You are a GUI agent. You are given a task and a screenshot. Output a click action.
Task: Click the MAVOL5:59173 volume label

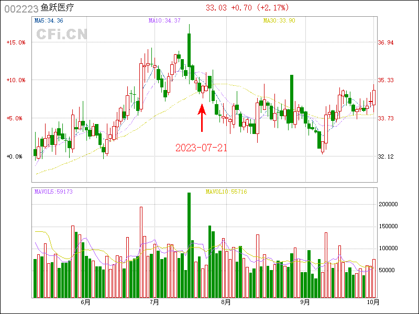point(53,192)
